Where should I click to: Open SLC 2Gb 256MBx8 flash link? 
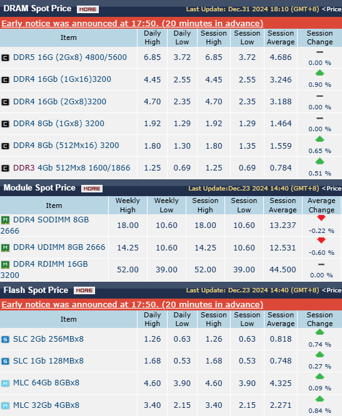tap(48, 339)
